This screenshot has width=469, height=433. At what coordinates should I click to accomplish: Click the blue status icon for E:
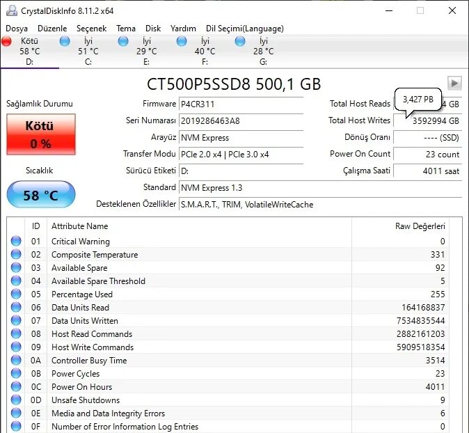pyautogui.click(x=123, y=41)
